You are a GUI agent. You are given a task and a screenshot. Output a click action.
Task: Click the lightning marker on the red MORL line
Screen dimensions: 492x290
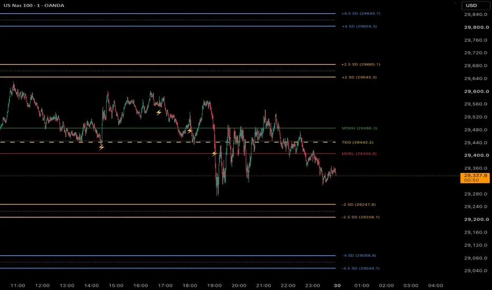click(x=214, y=153)
